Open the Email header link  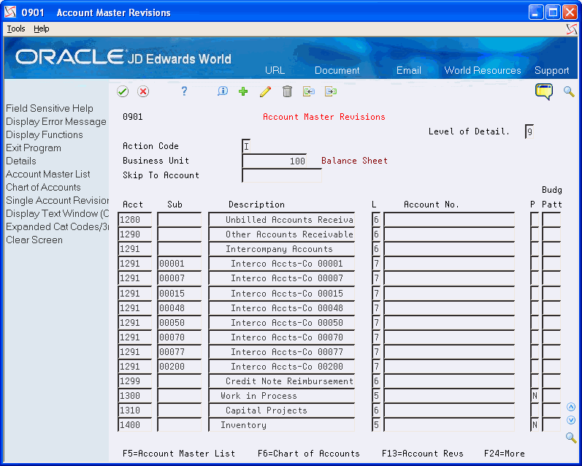(409, 70)
